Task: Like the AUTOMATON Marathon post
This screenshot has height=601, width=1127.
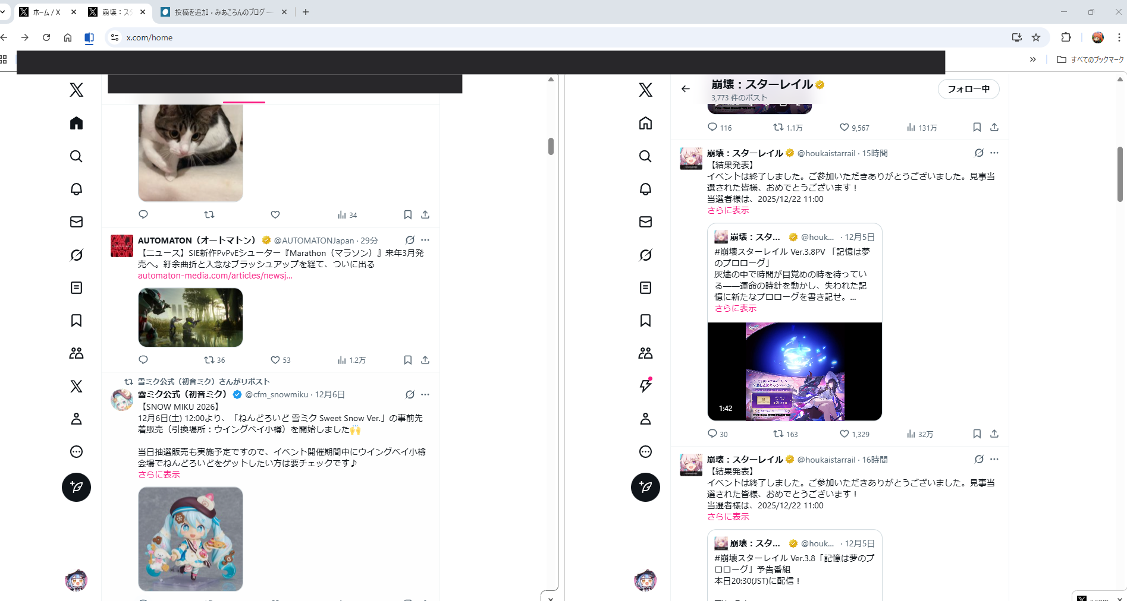Action: (275, 360)
